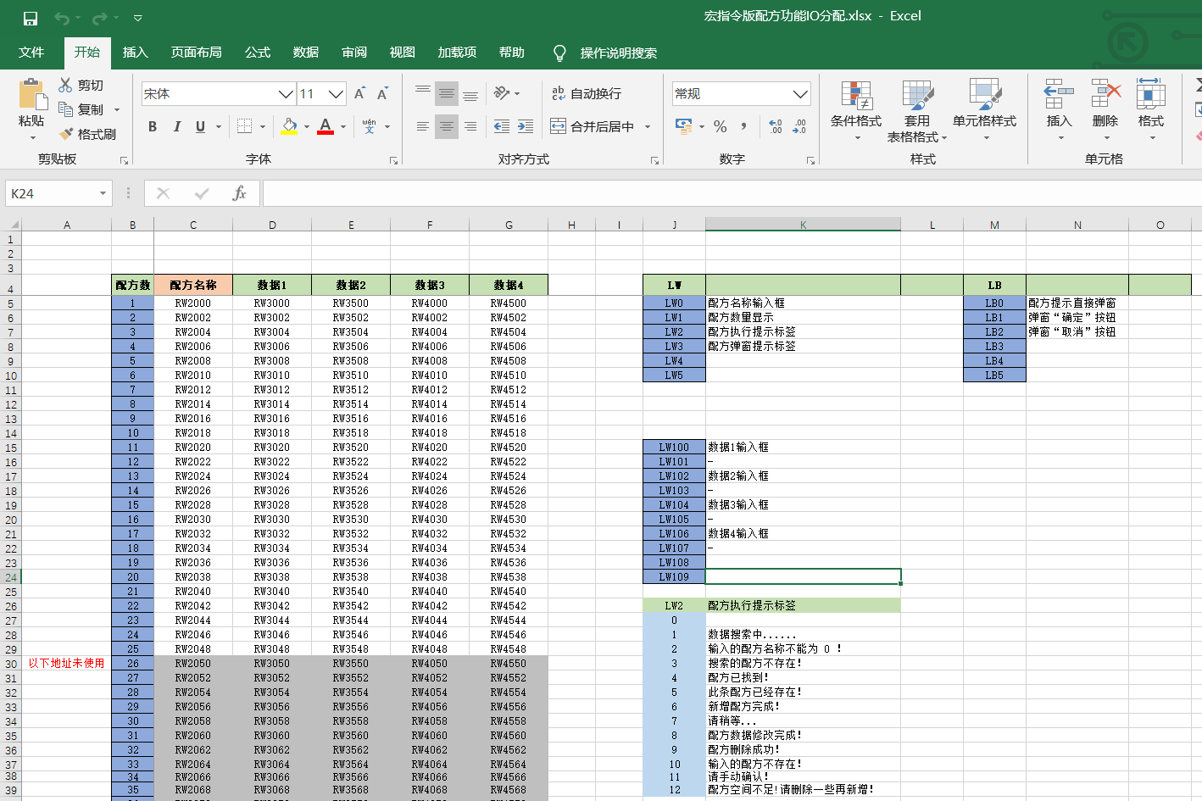Open Conditional Formatting icon
The image size is (1202, 801).
855,97
